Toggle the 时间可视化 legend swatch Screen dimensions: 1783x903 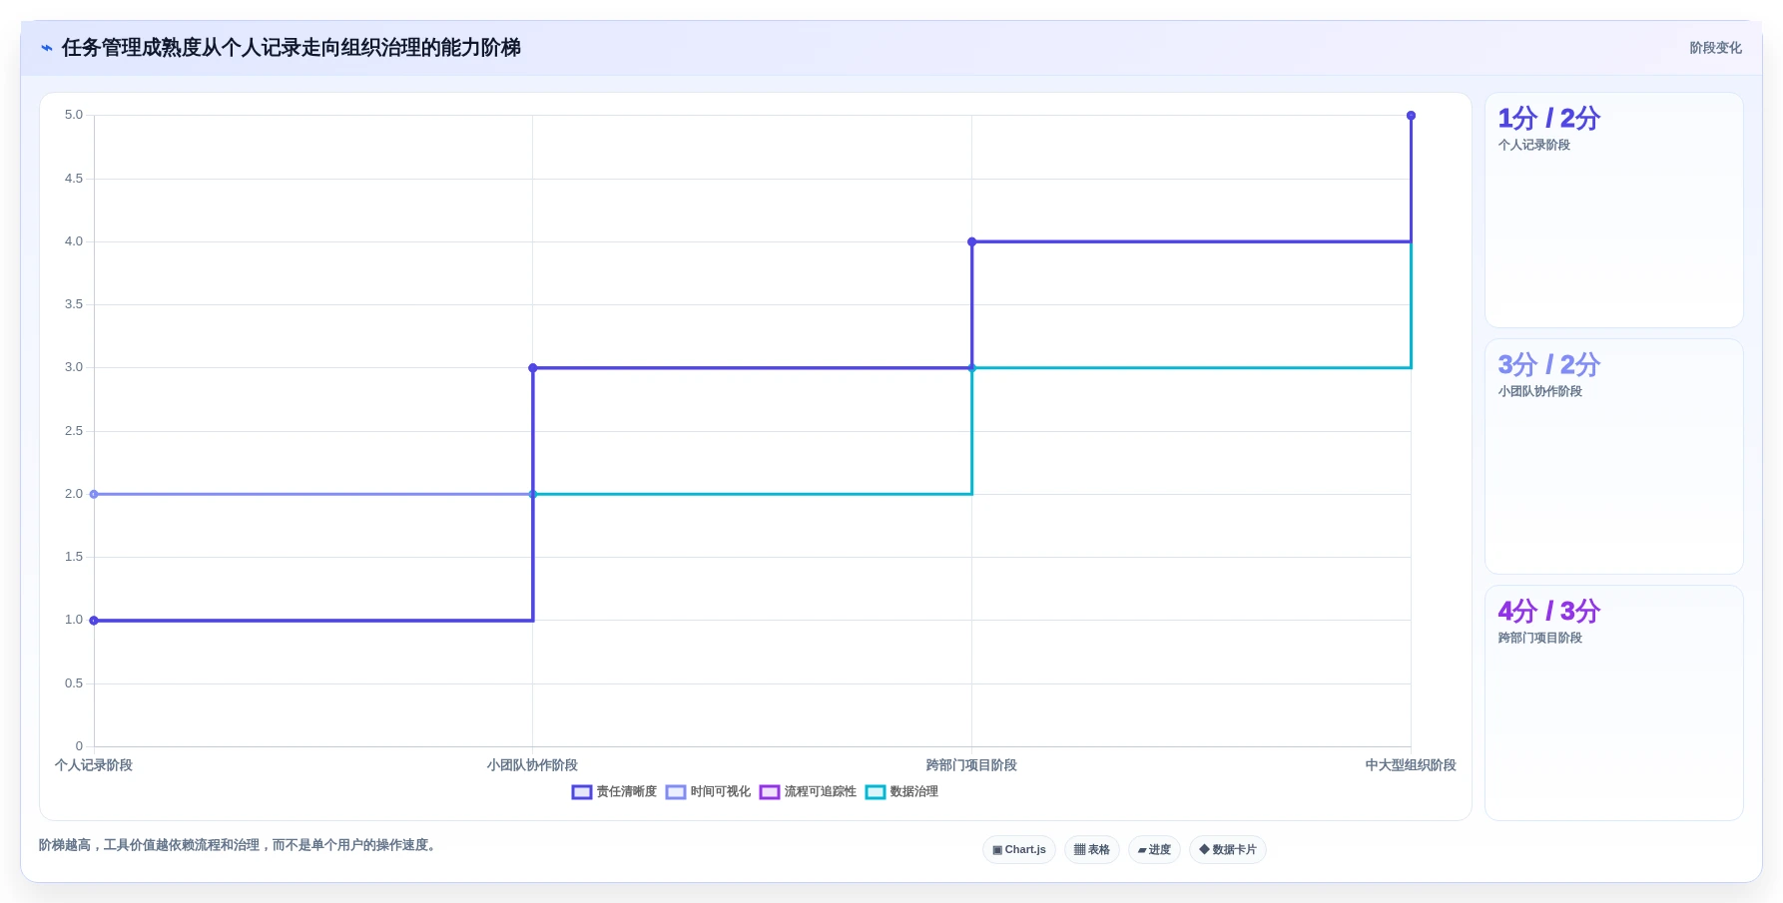click(x=676, y=792)
